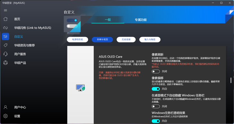Open 设置 page label
Image resolution: width=234 pixels, height=124 pixels.
pos(17,116)
